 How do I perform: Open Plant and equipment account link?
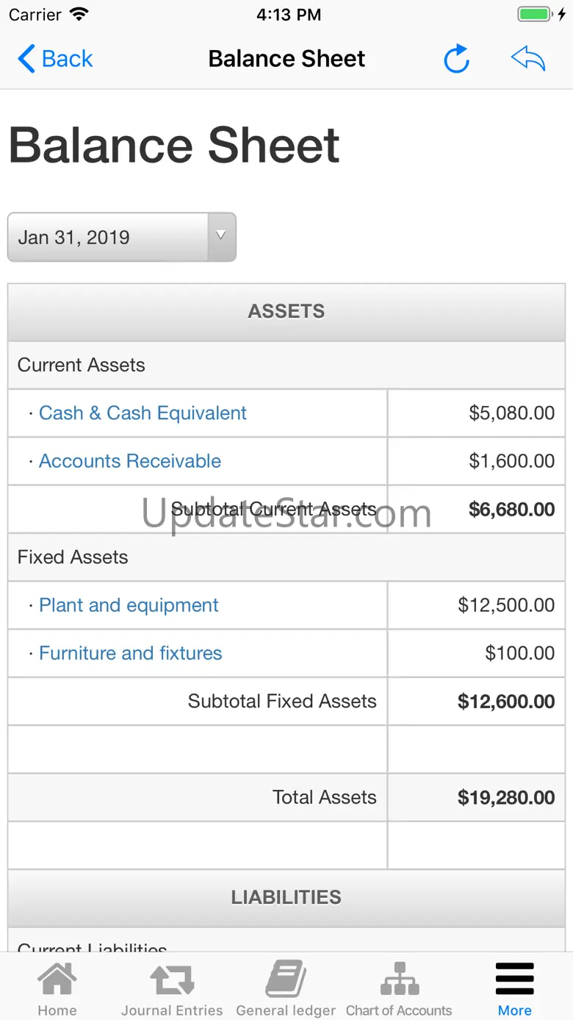pos(129,605)
